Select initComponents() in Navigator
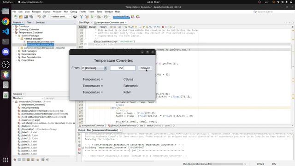This screenshot has height=166, width=295. click(x=30, y=107)
